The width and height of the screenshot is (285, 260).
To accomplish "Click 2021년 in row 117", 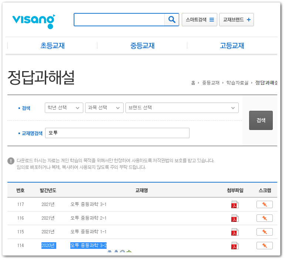I will tap(48, 204).
